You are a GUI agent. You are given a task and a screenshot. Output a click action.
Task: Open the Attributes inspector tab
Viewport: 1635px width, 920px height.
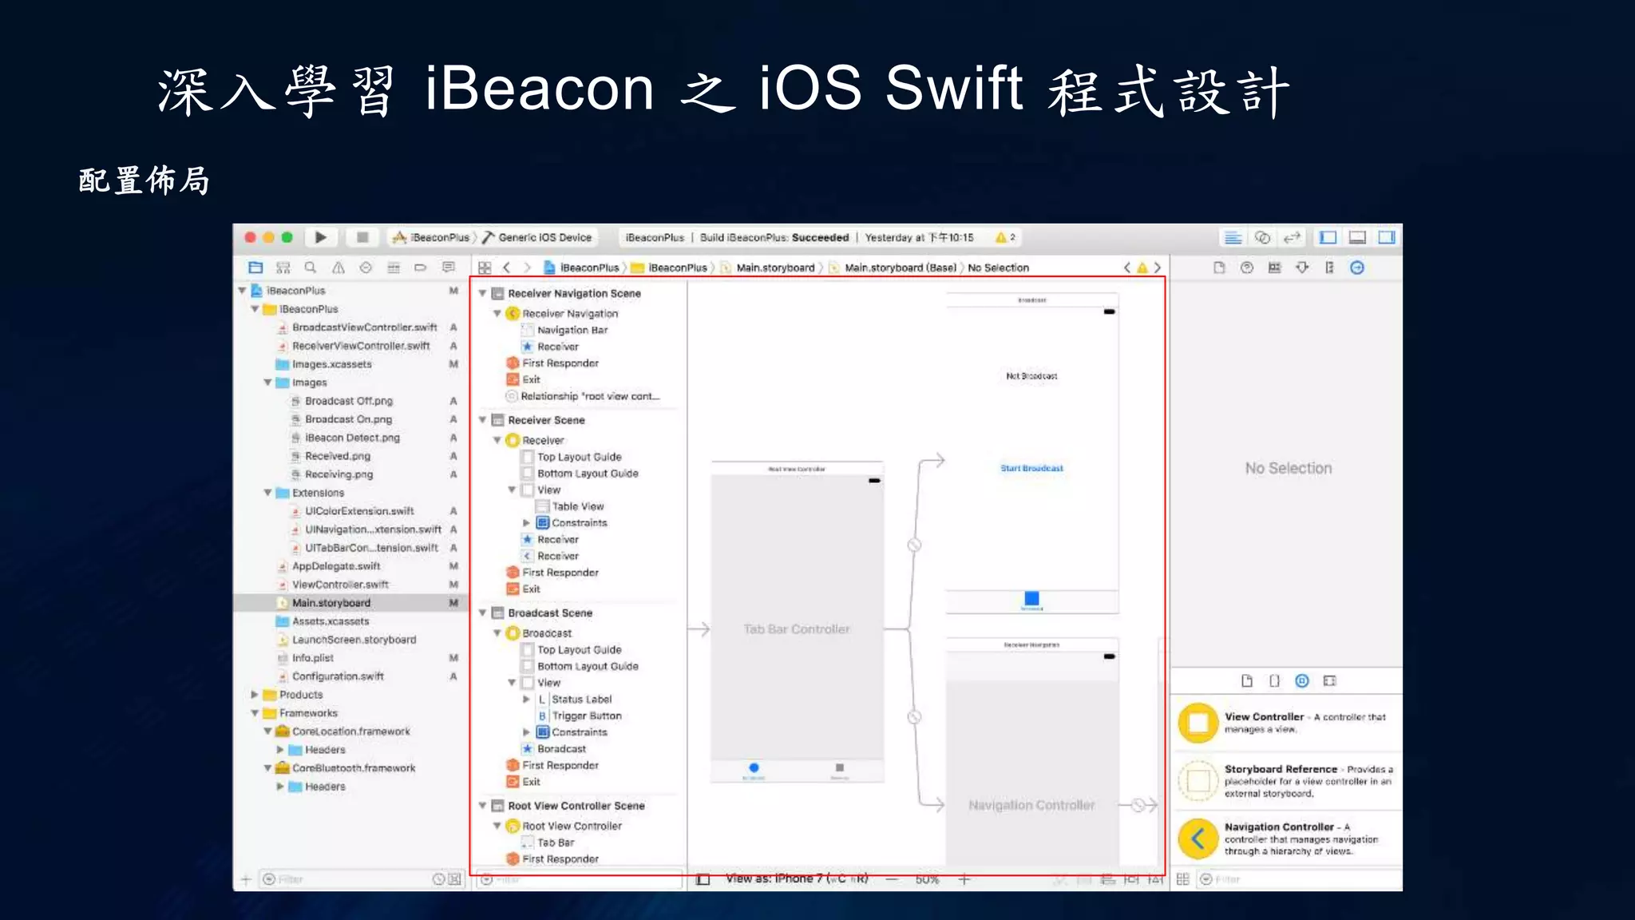coord(1302,268)
